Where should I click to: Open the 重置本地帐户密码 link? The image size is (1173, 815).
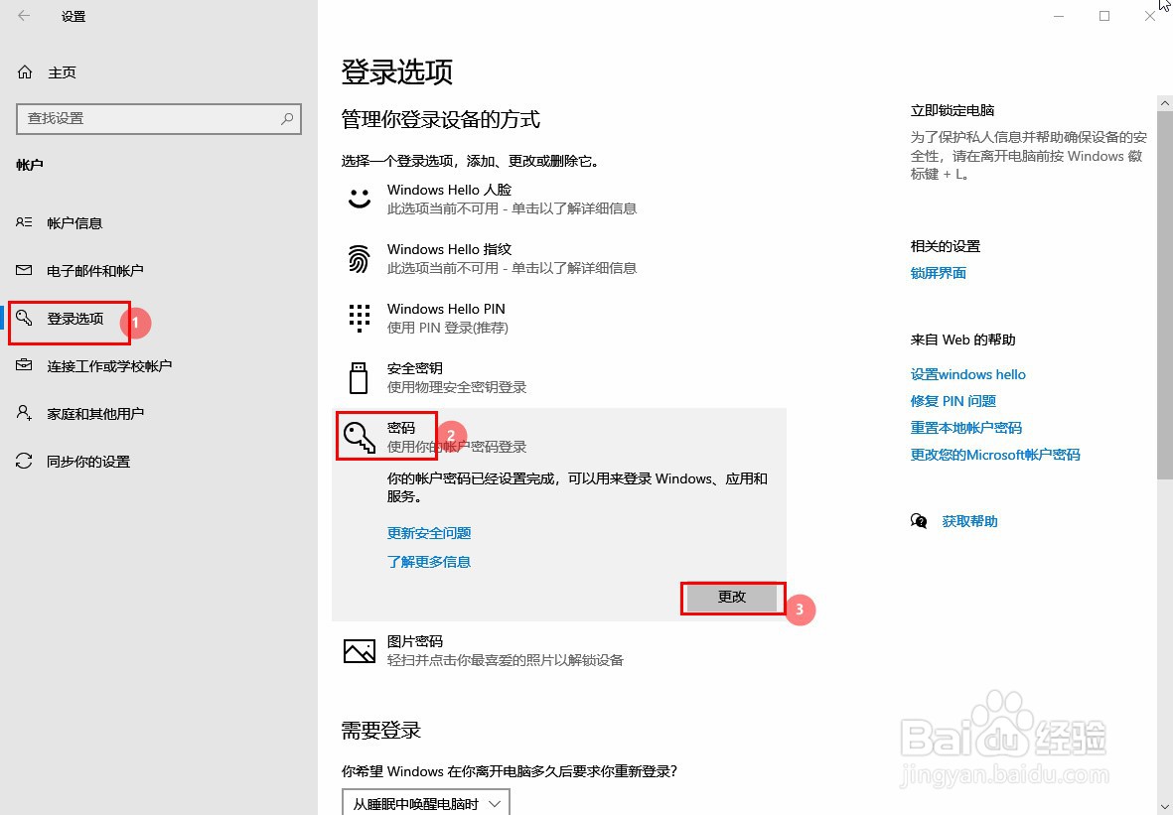coord(965,428)
